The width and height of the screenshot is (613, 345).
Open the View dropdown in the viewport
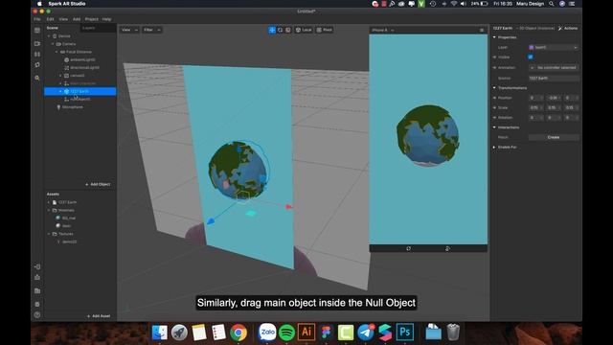pyautogui.click(x=129, y=30)
